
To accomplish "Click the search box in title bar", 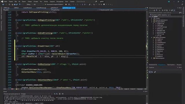I will (x=87, y=1).
